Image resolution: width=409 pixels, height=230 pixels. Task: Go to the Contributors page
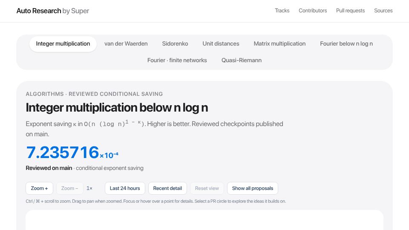click(x=312, y=11)
